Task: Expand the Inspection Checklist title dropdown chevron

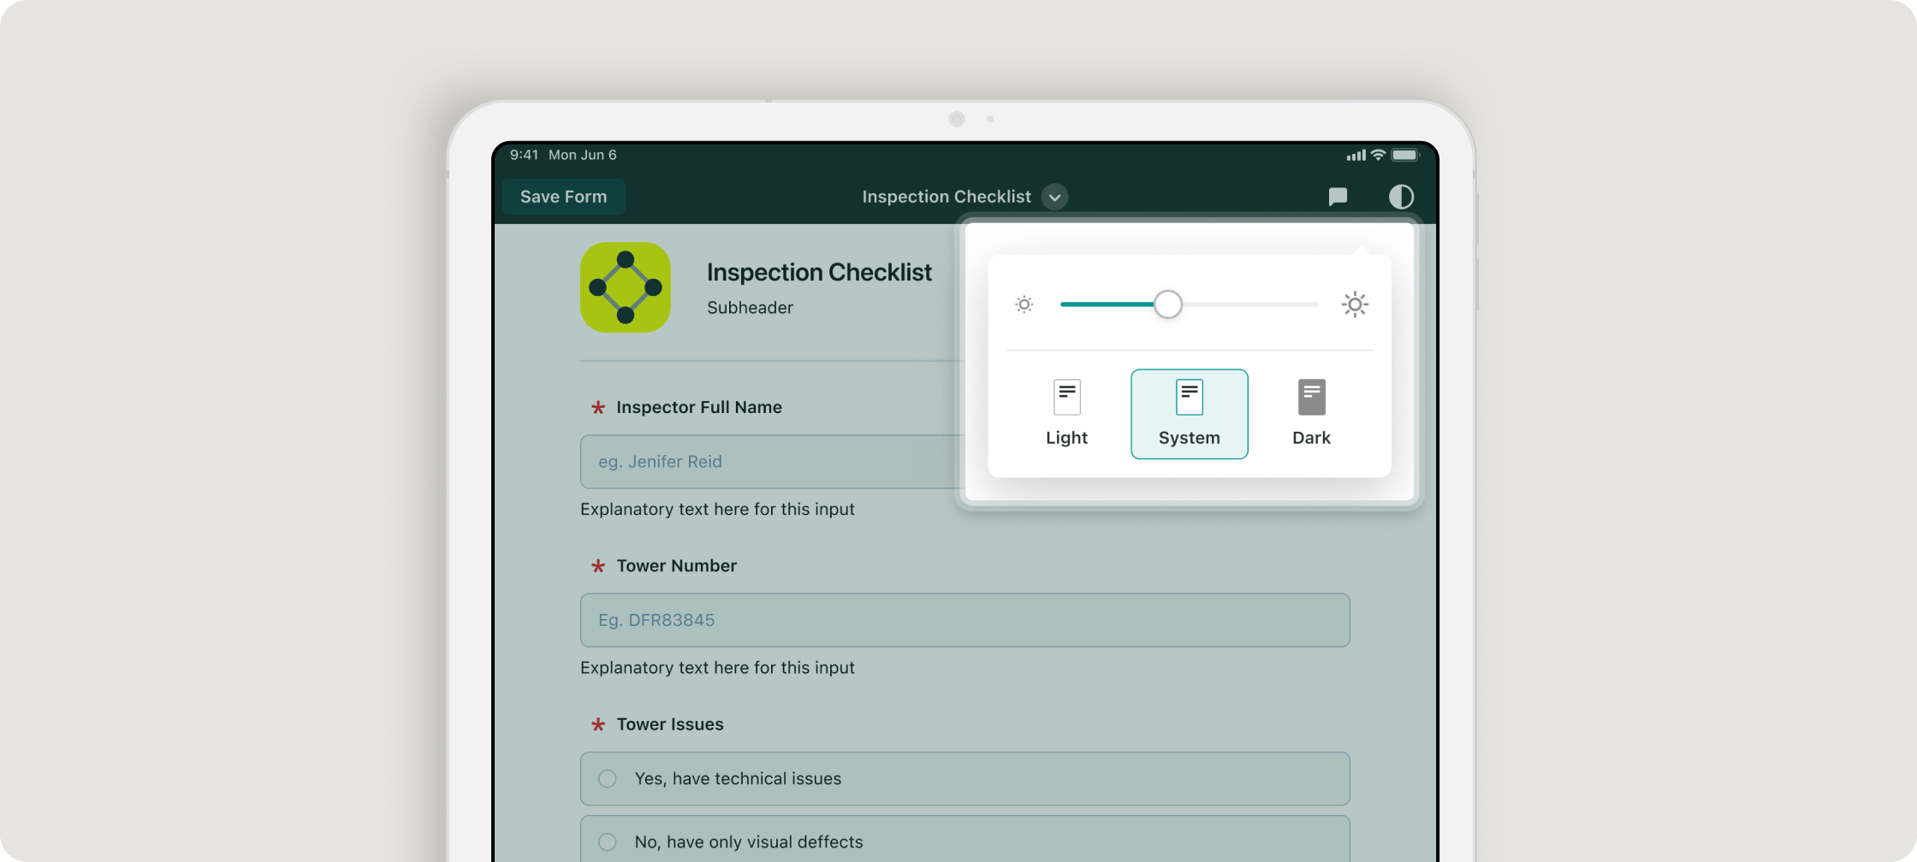Action: click(x=1055, y=197)
